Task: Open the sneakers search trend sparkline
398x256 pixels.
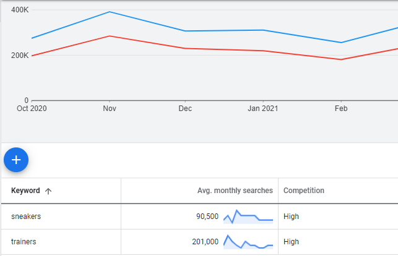Action: coord(248,217)
